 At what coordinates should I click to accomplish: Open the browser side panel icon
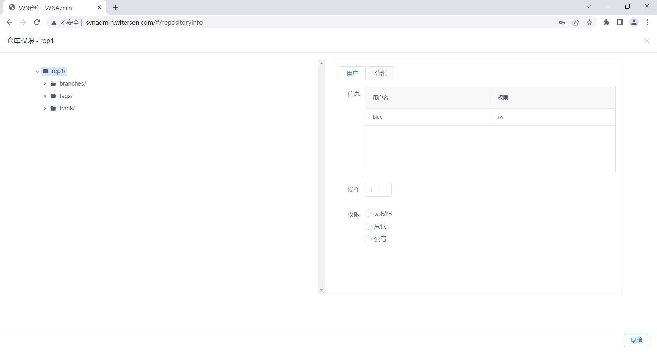point(620,22)
